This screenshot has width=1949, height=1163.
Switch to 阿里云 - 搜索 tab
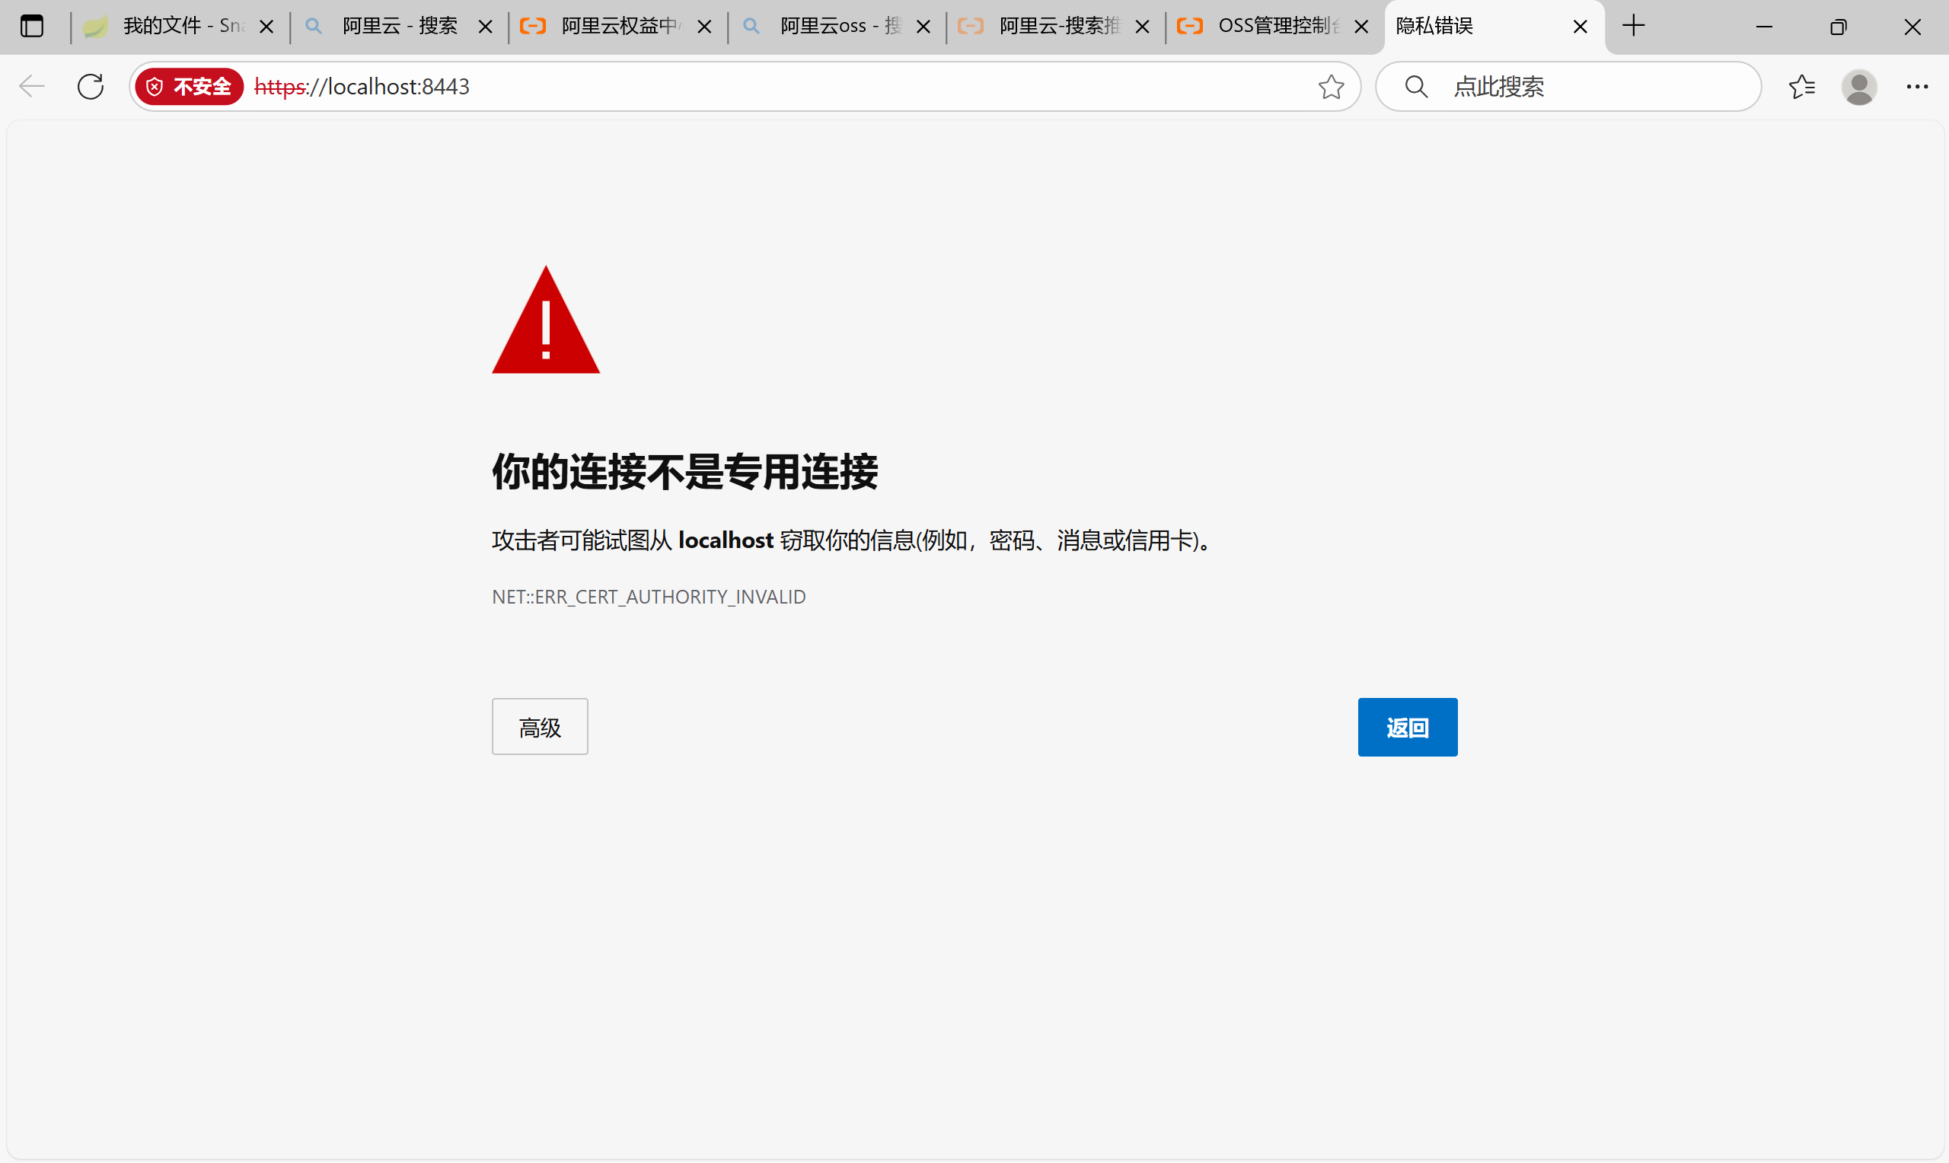point(399,27)
